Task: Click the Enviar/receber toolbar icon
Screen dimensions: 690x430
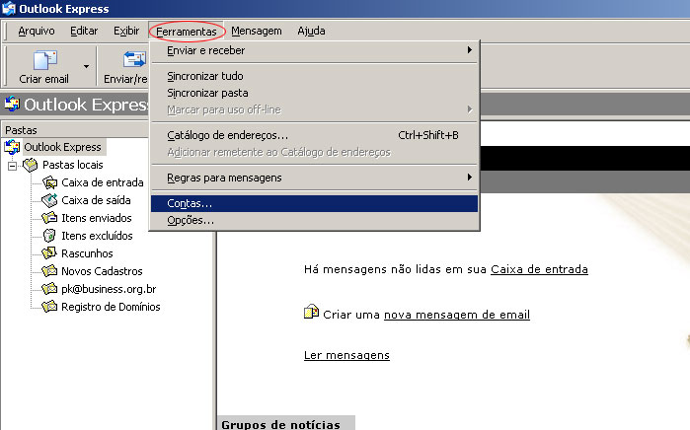Action: point(134,59)
